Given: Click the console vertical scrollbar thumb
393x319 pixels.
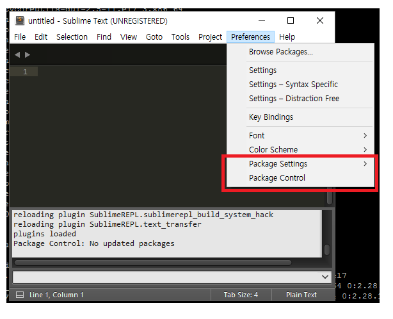Looking at the screenshot, I should (x=327, y=250).
